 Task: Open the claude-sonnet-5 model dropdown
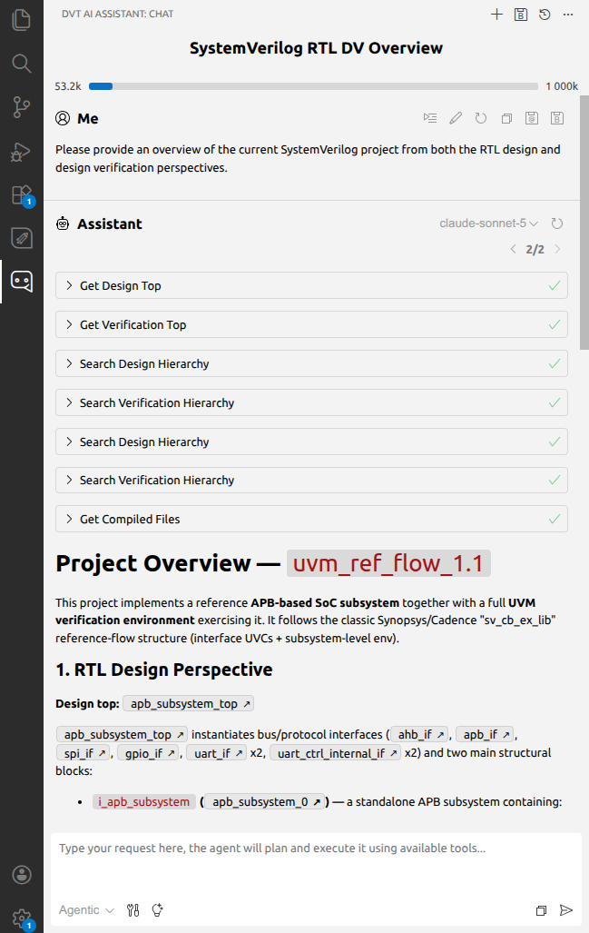click(x=488, y=223)
